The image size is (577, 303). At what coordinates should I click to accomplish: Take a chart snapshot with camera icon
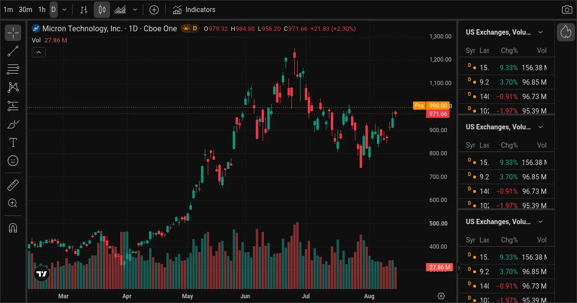(x=567, y=10)
